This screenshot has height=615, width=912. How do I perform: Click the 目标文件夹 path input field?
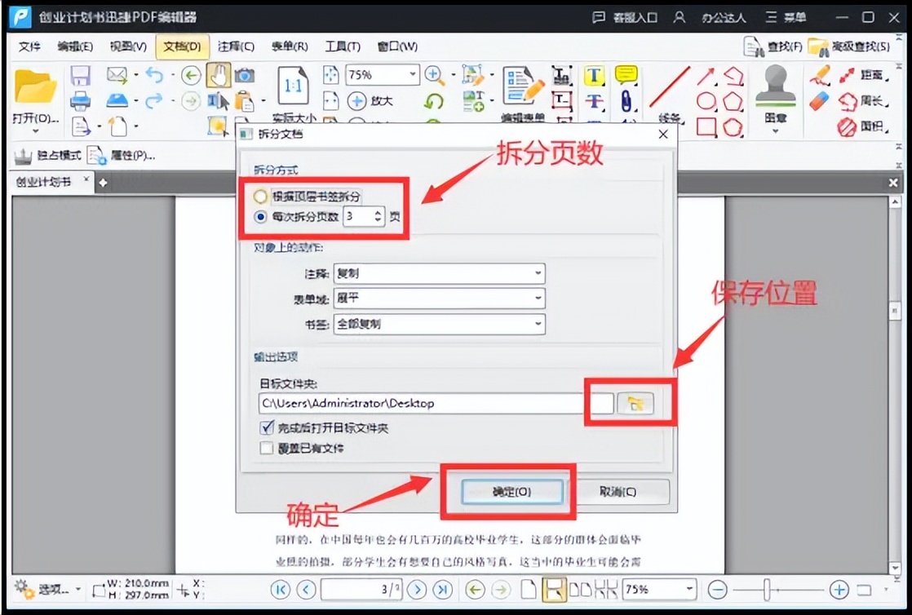pyautogui.click(x=408, y=403)
